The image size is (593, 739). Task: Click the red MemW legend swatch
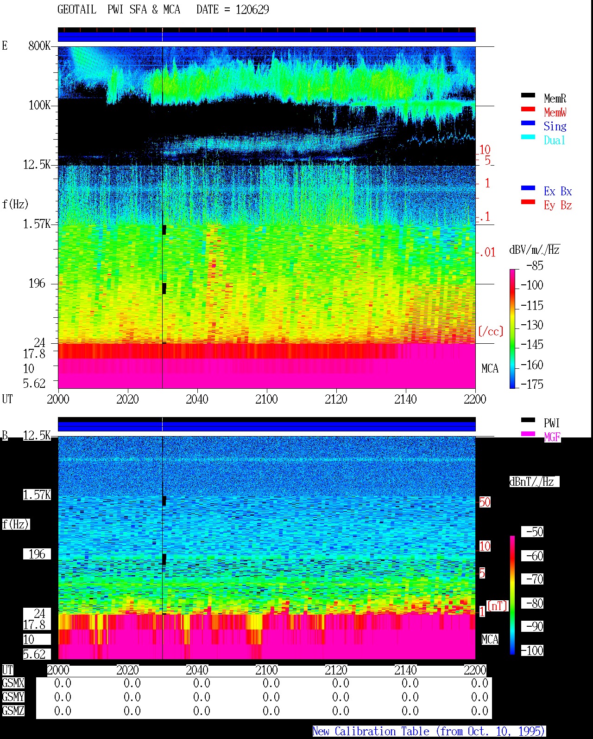(528, 109)
